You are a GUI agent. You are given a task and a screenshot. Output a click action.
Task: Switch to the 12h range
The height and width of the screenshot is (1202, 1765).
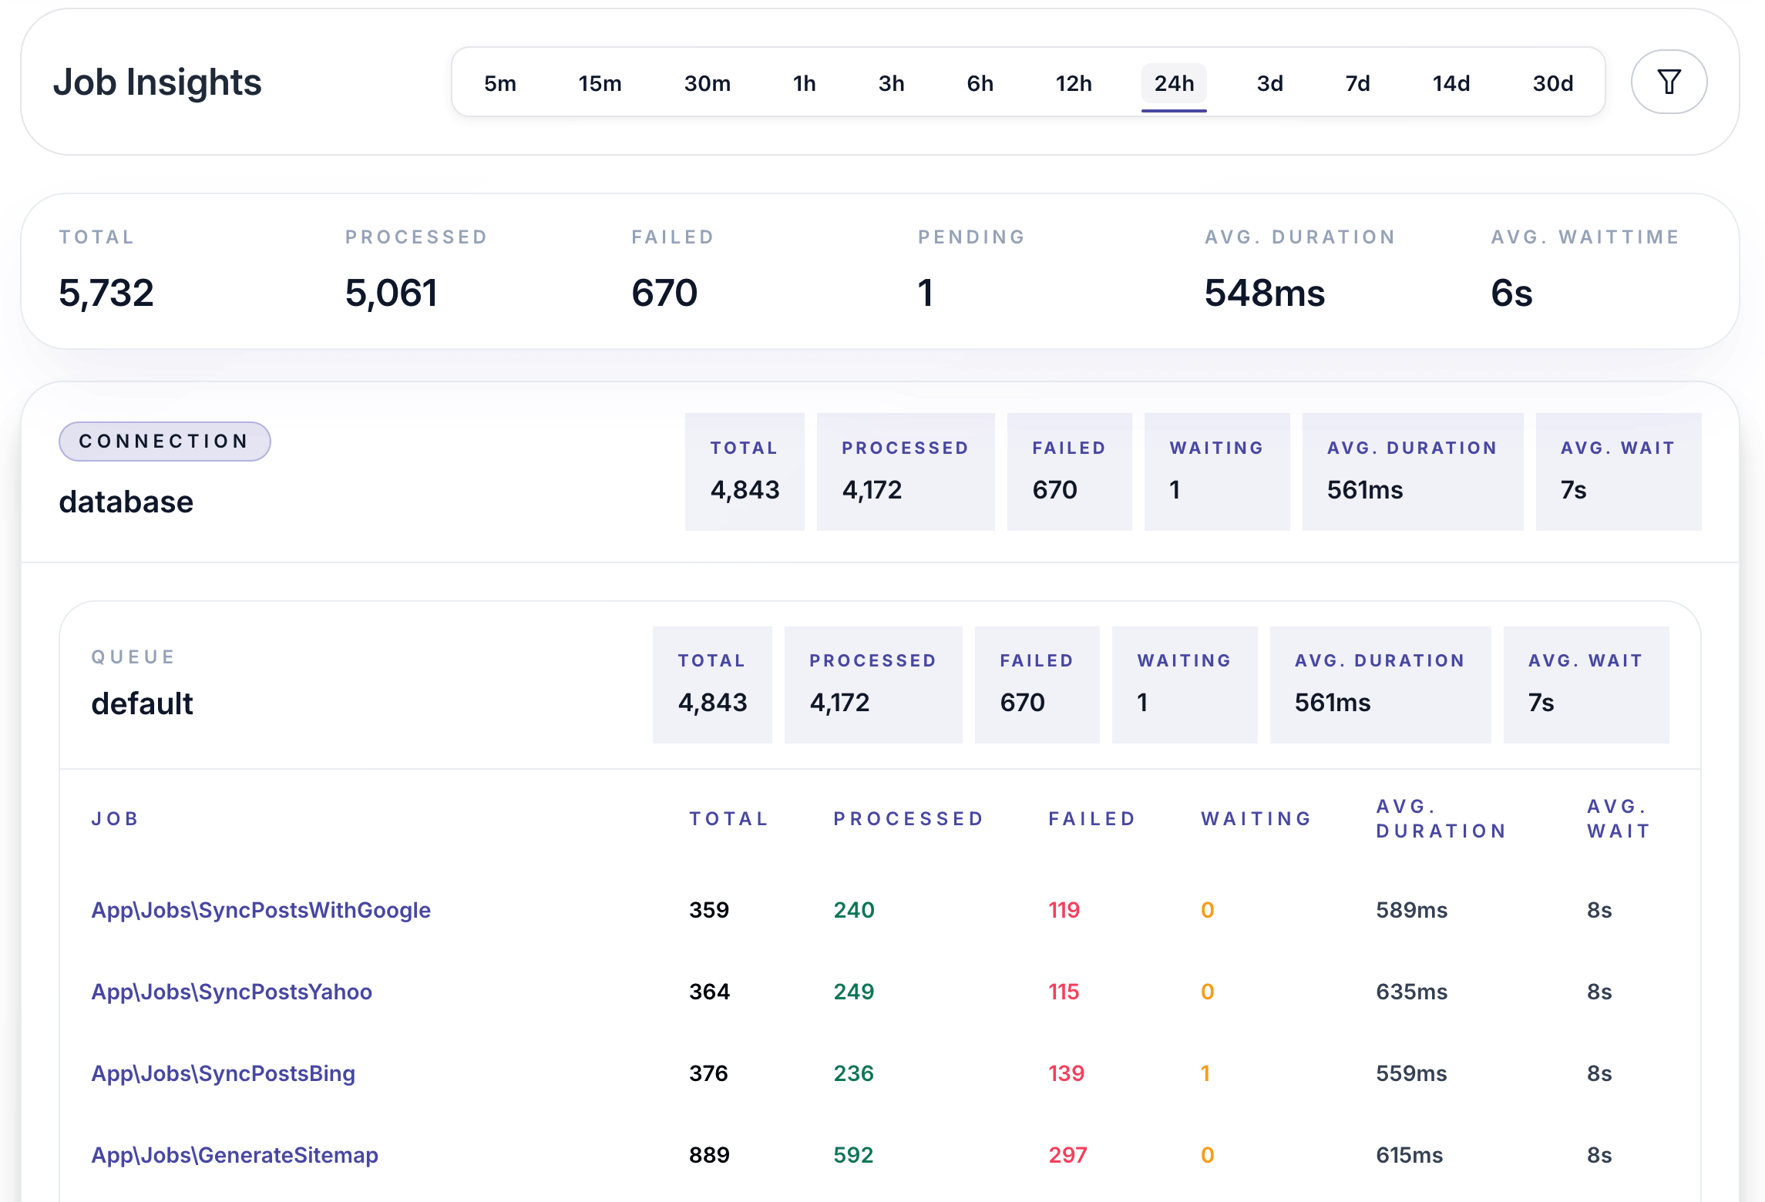[1073, 83]
